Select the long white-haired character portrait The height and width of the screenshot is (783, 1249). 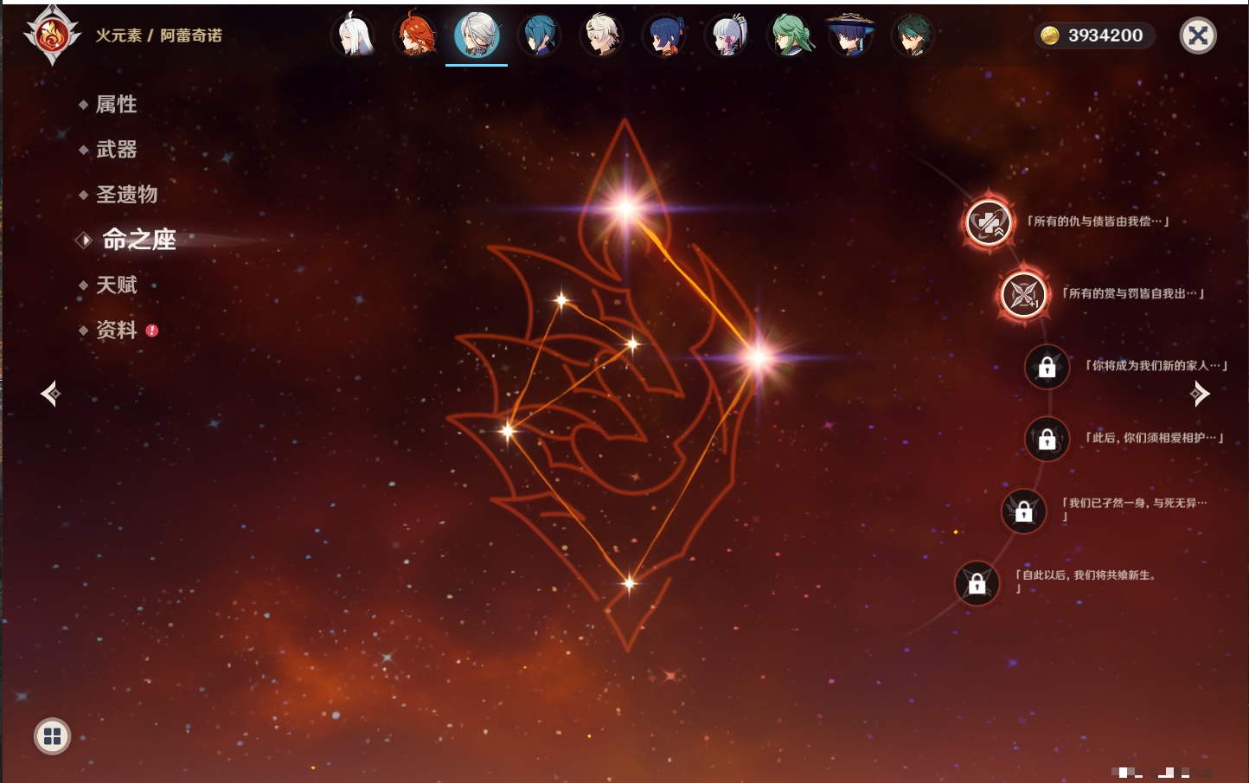[x=353, y=35]
